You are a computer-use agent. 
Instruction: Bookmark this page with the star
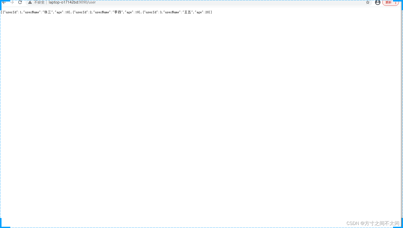368,2
